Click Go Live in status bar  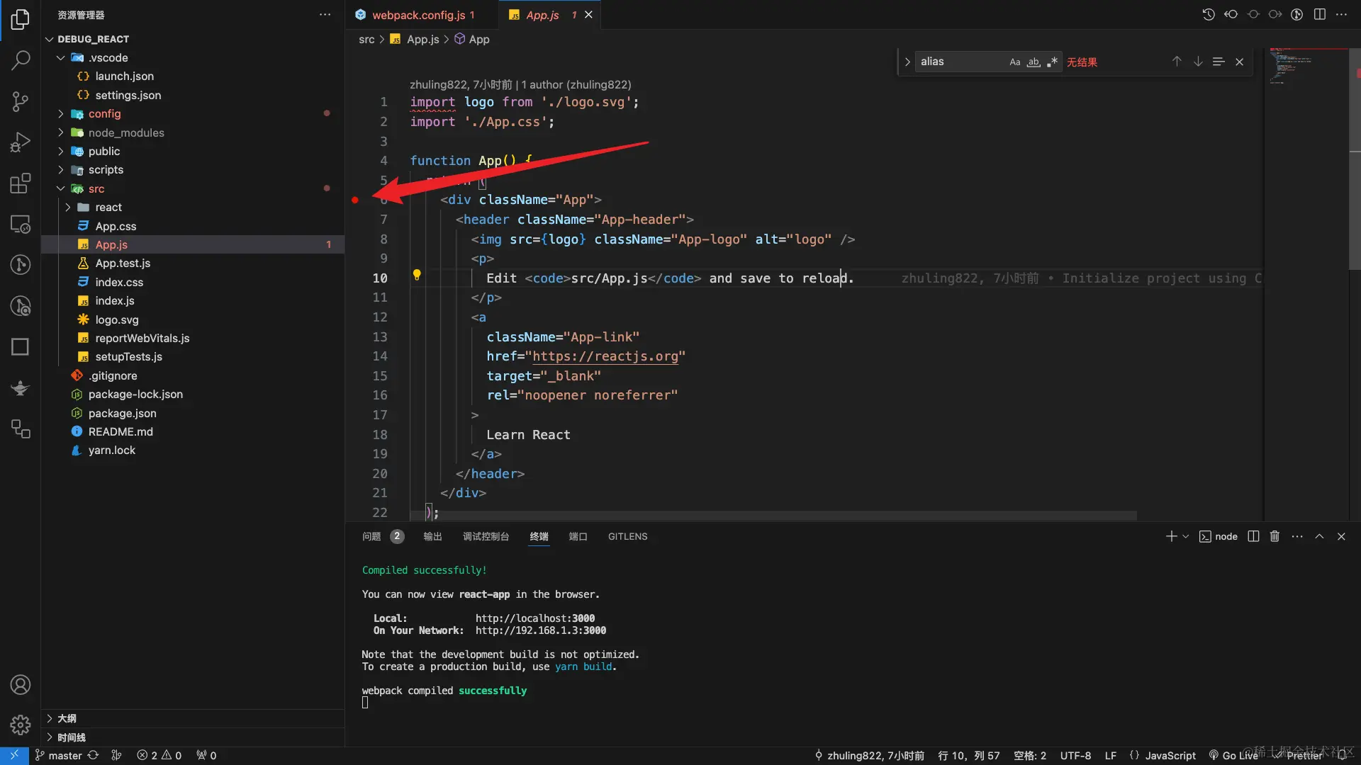[x=1234, y=755]
